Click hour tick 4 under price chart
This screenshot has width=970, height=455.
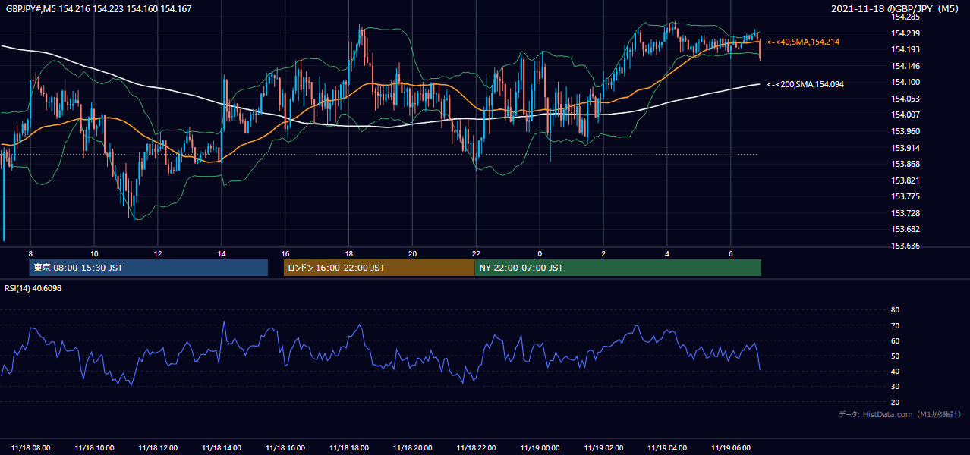[x=667, y=253]
